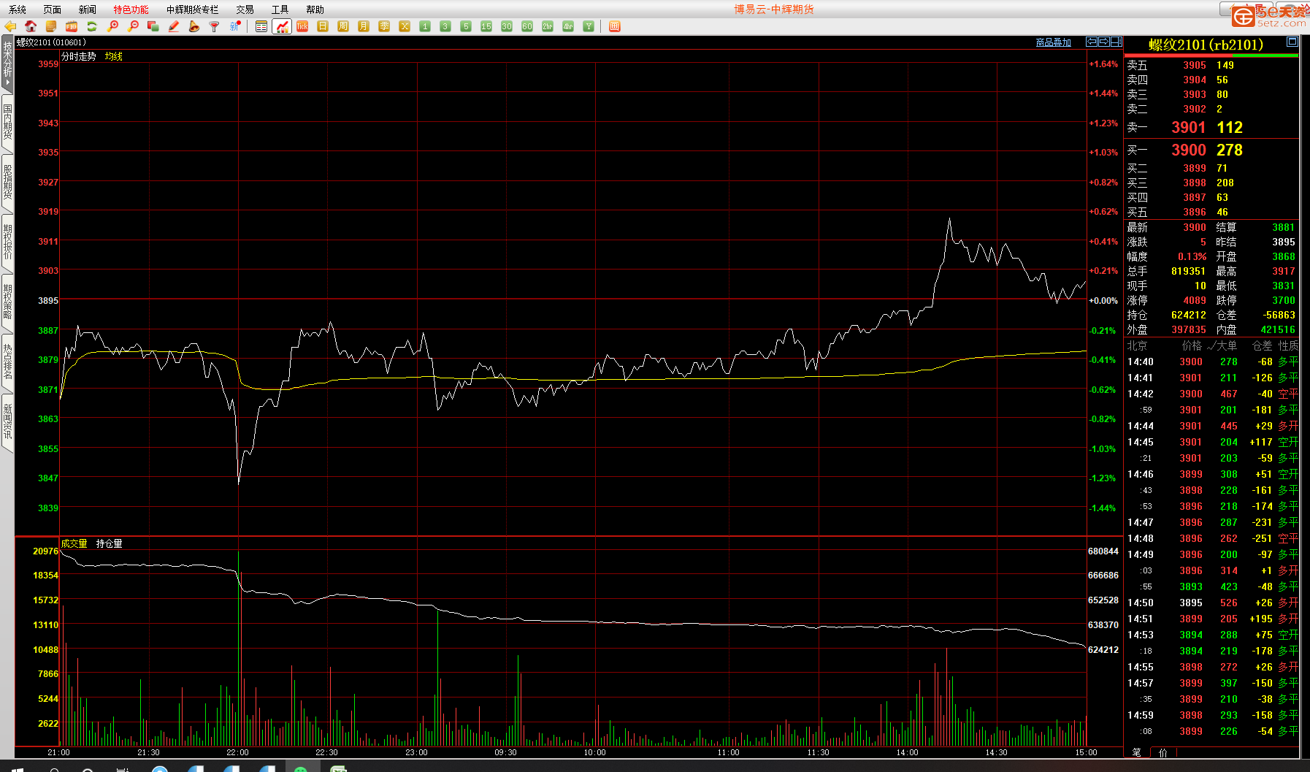The image size is (1310, 772).
Task: Open the 帮助 menu
Action: coord(315,9)
